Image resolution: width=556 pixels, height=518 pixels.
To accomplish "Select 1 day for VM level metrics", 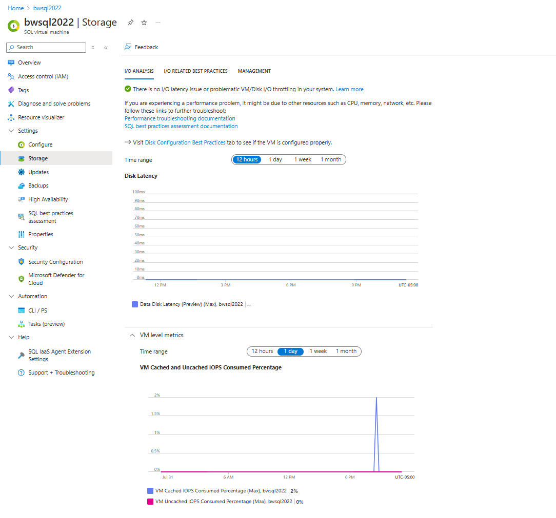I will pos(290,351).
